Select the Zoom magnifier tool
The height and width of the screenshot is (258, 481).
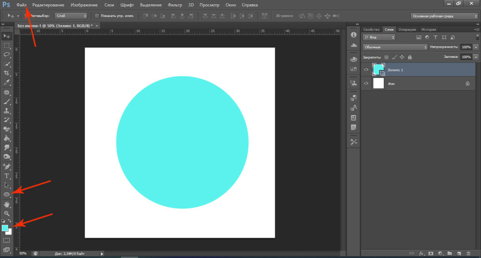tap(7, 213)
